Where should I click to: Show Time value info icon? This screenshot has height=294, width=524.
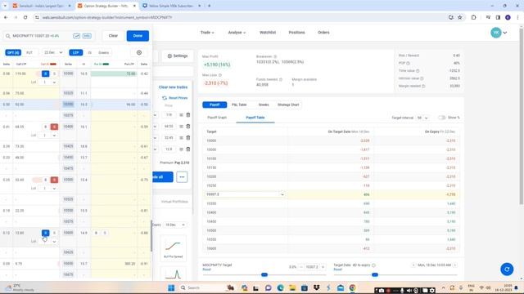point(418,71)
